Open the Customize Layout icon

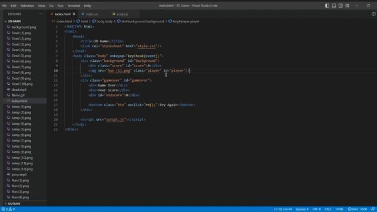pyautogui.click(x=348, y=5)
